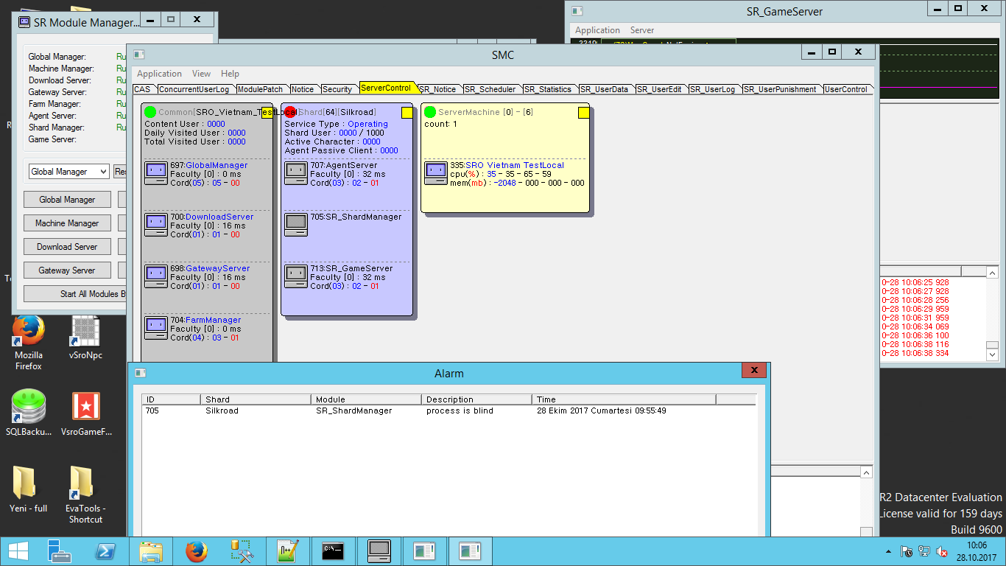Click scroll down arrow in GameServer log list
Image resolution: width=1006 pixels, height=566 pixels.
click(992, 354)
